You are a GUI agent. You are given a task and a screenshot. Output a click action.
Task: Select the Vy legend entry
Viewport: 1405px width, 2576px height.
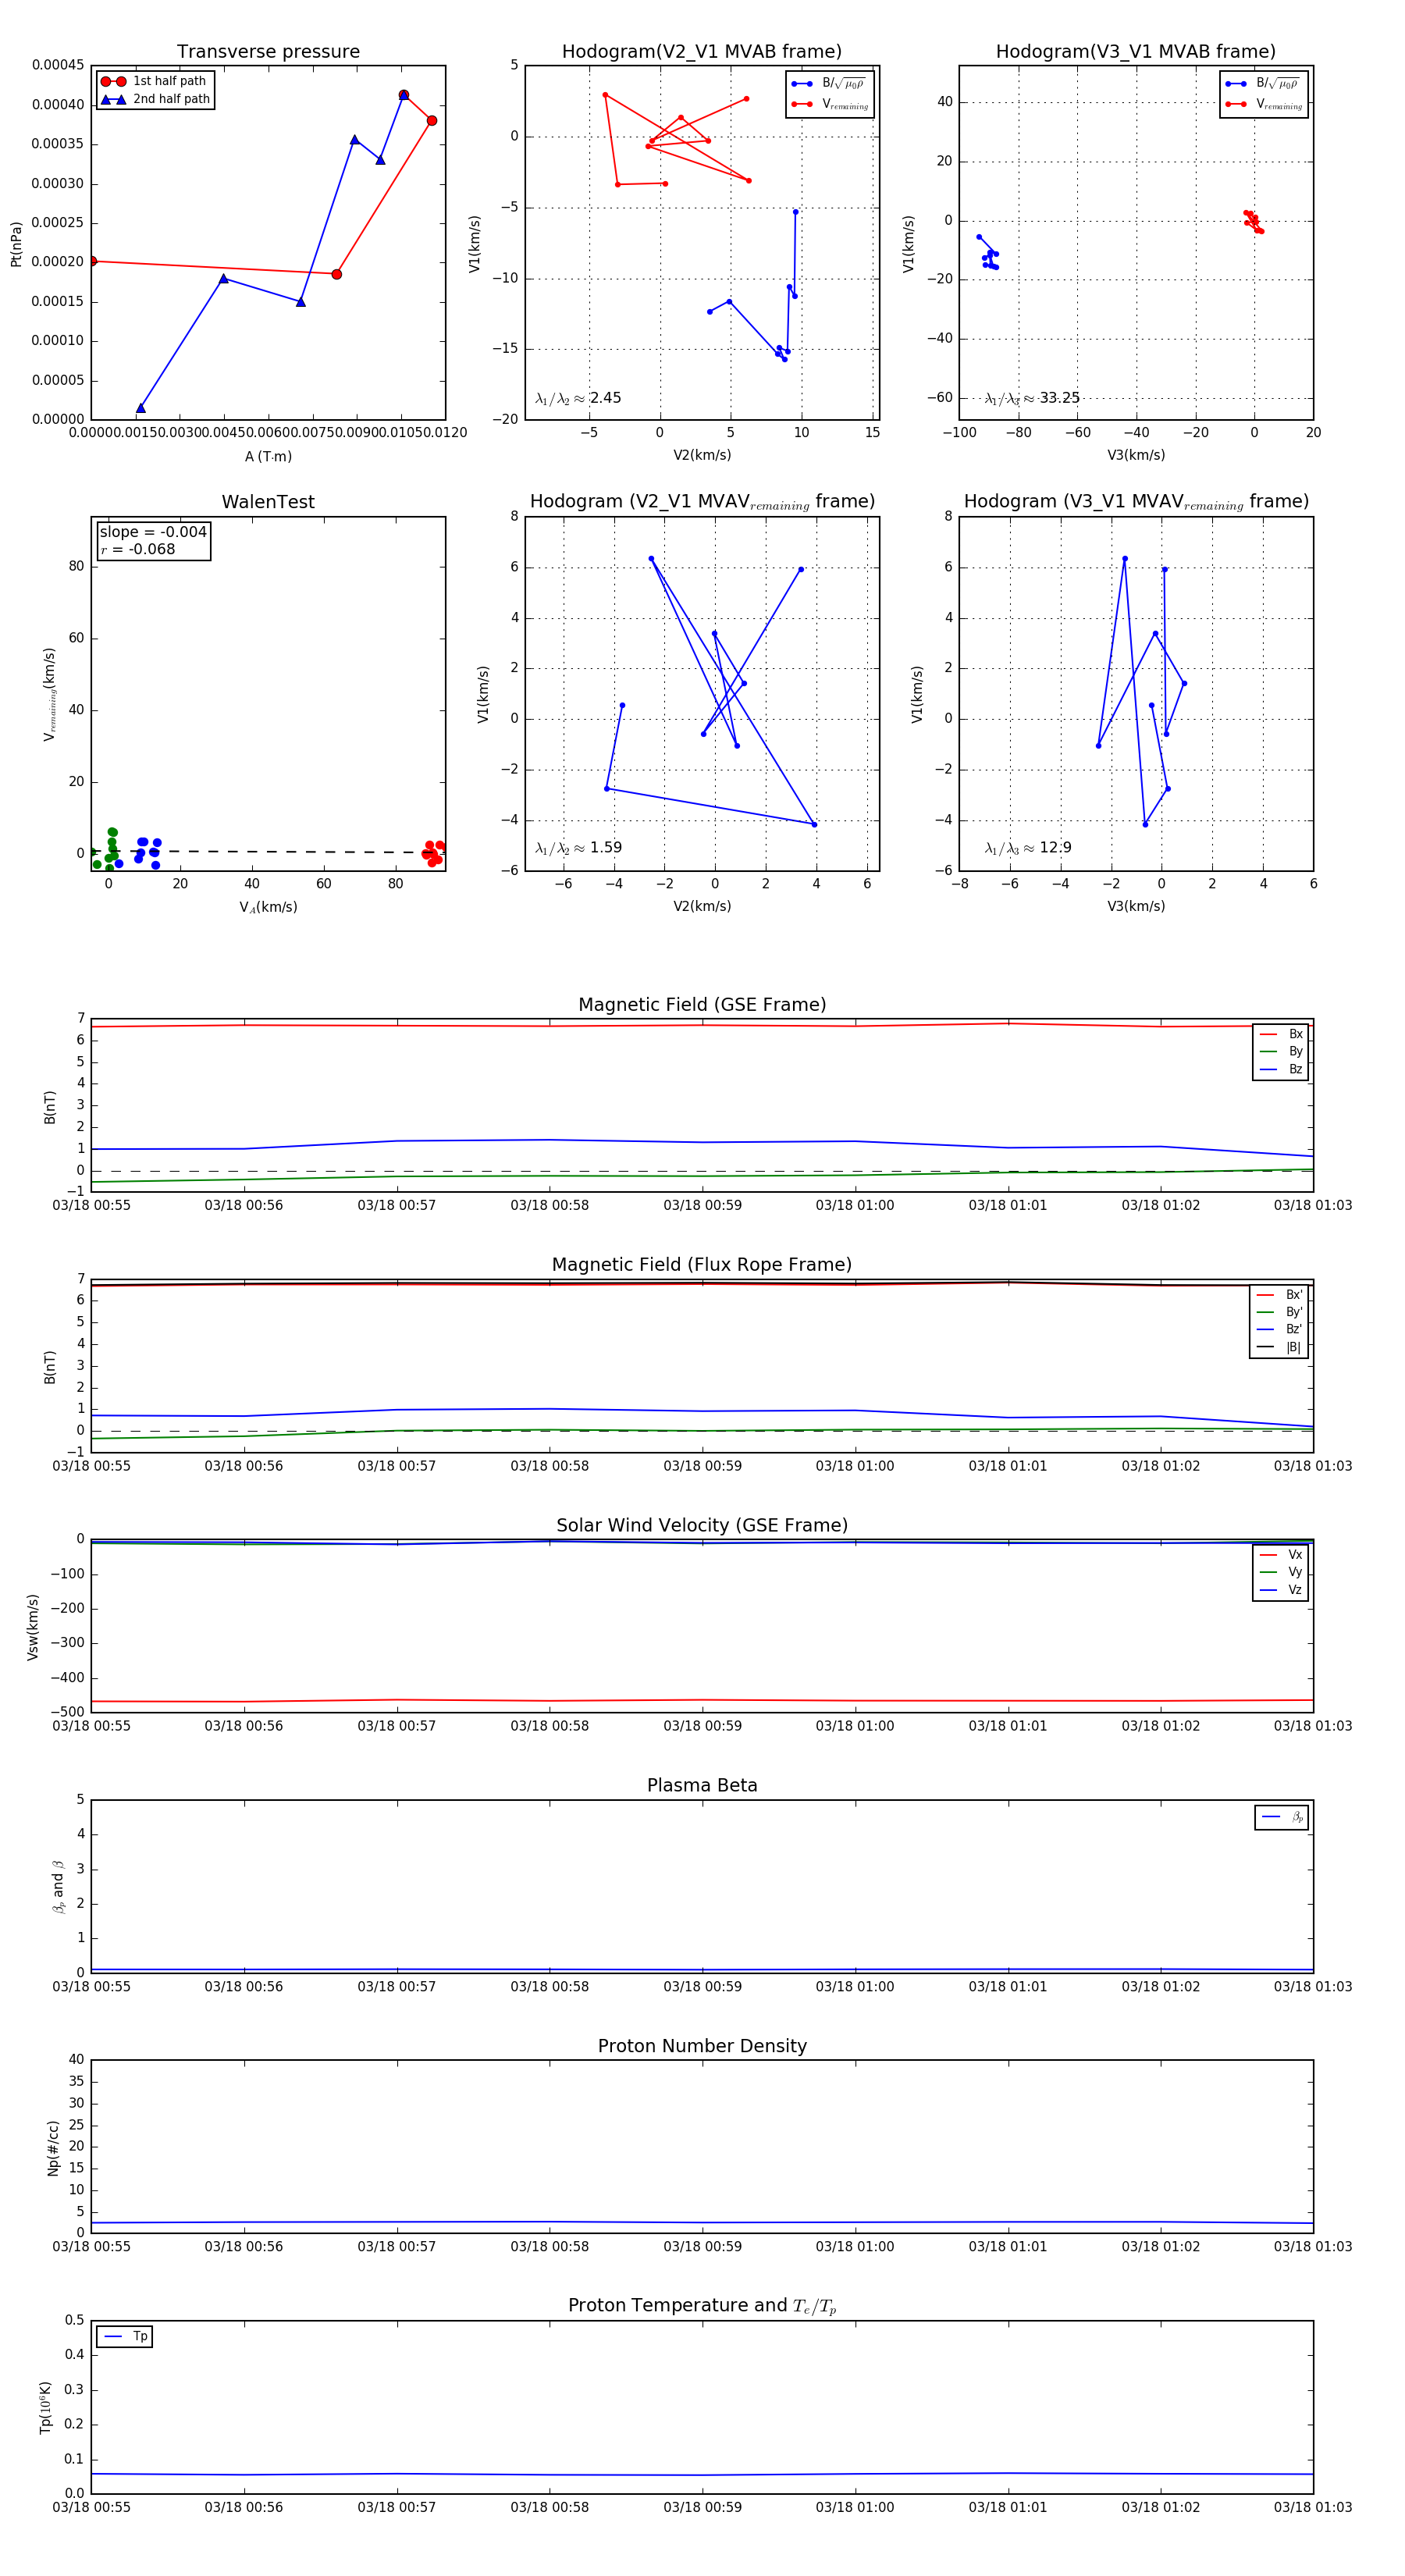point(1281,1572)
